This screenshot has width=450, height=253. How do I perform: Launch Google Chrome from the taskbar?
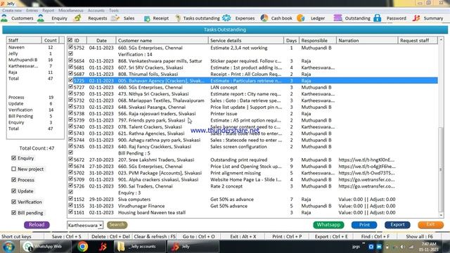tap(82, 247)
